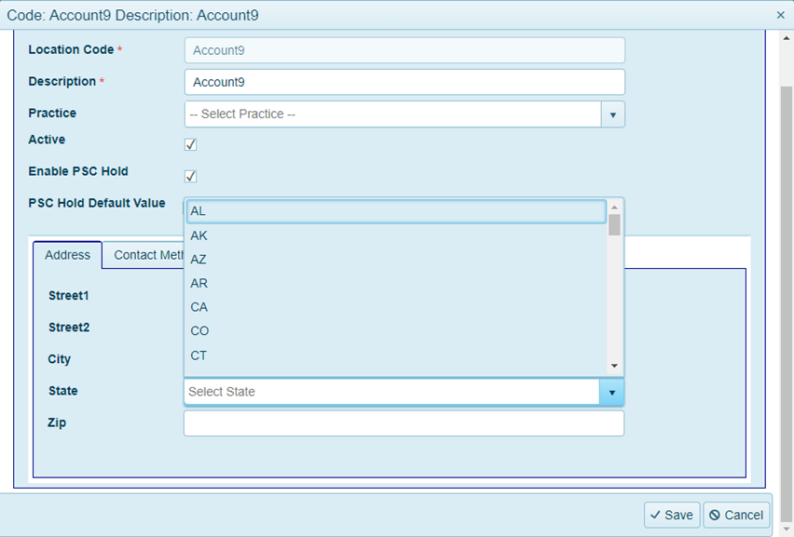The height and width of the screenshot is (537, 794).
Task: Click the Select State search field
Action: click(391, 392)
